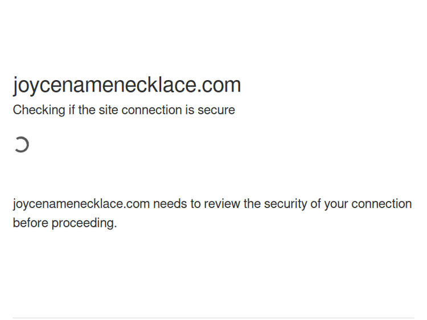
Task: Select the "Checking if the site connection is secure" line
Action: (x=124, y=110)
